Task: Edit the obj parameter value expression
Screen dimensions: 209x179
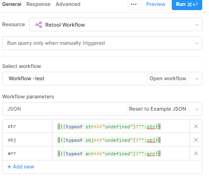Action: click(x=121, y=140)
